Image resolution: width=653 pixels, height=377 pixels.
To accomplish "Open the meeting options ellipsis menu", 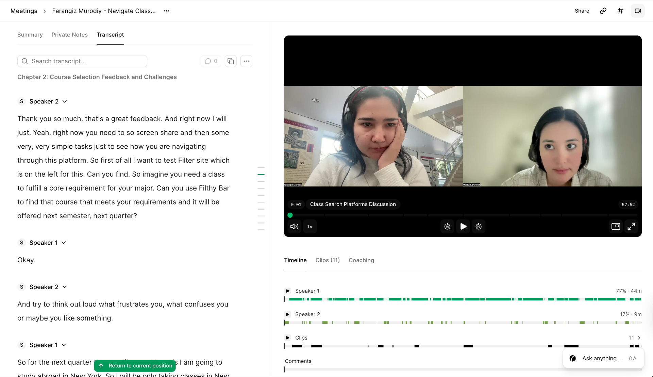I will (x=166, y=11).
